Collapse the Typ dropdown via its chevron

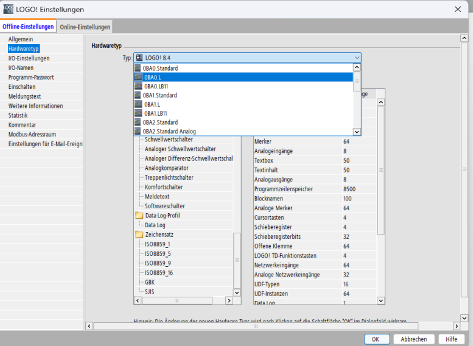tap(357, 58)
